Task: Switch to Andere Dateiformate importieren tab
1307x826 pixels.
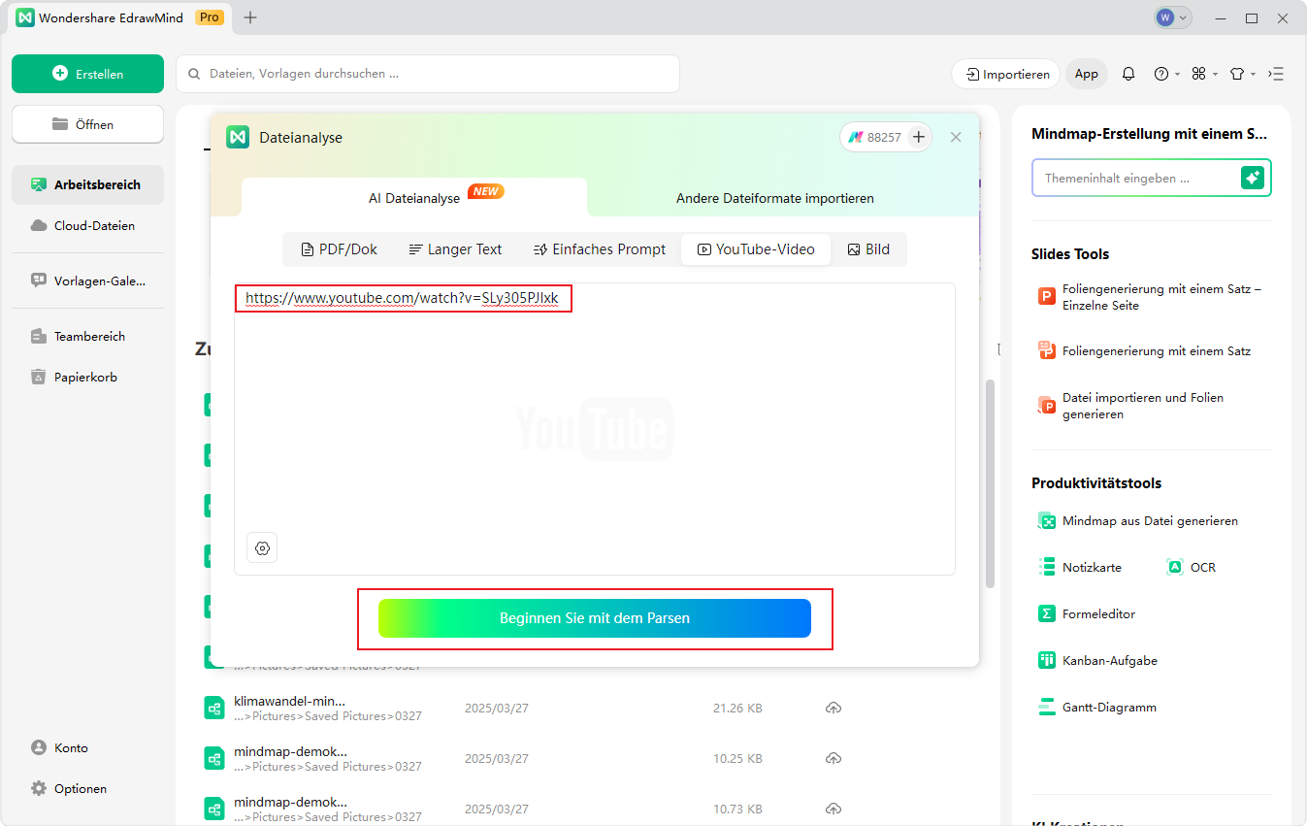Action: point(774,197)
